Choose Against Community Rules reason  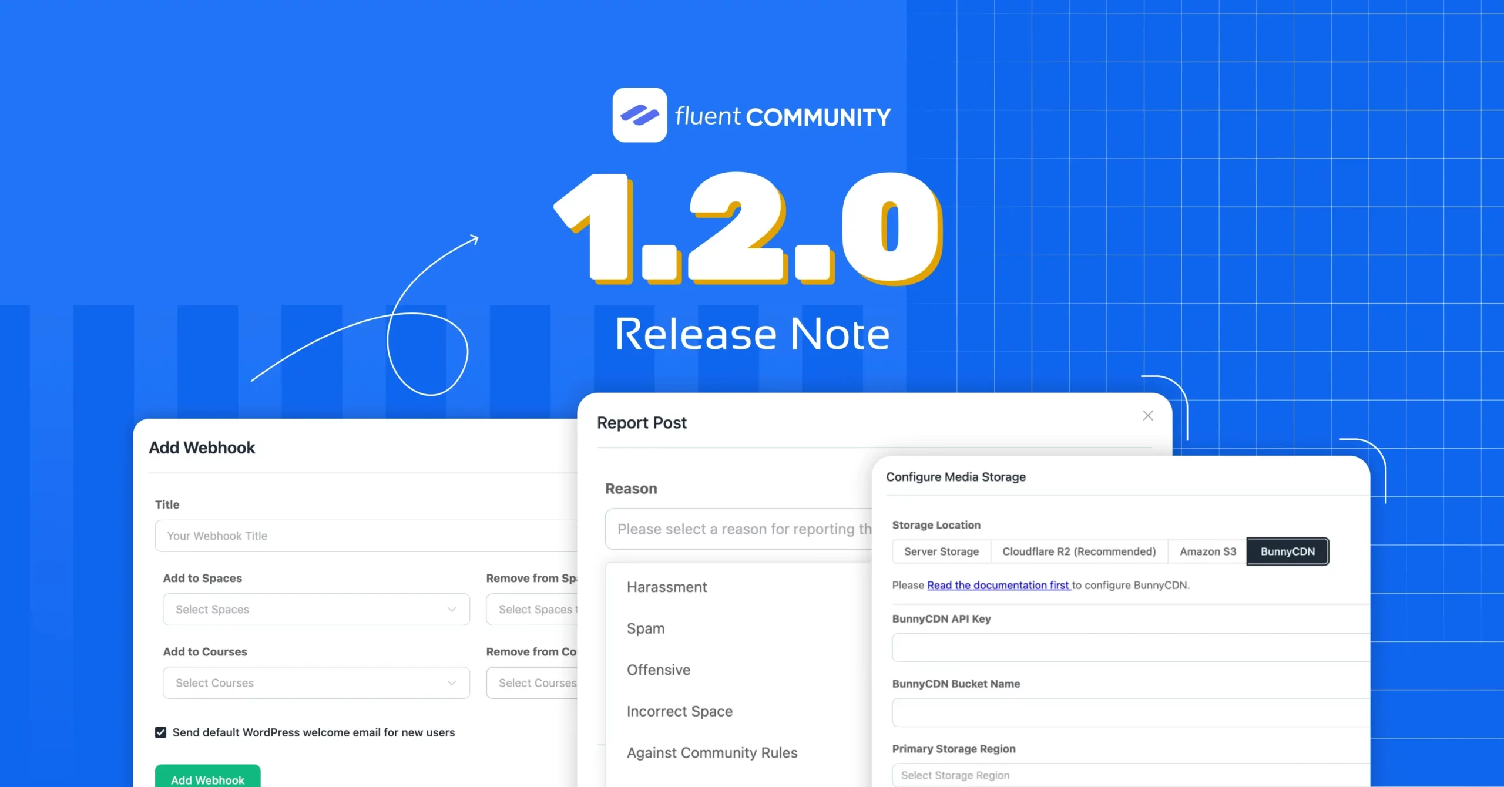[712, 753]
